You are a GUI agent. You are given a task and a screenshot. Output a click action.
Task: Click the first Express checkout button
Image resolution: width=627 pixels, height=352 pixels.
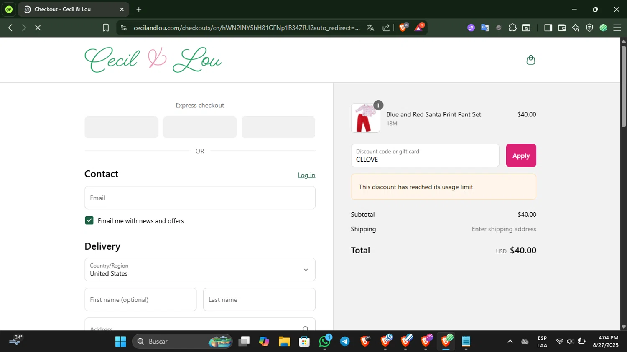pos(121,127)
